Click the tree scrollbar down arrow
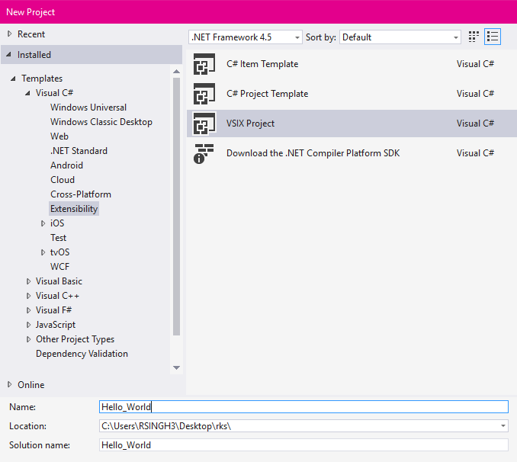The image size is (517, 462). tap(176, 367)
